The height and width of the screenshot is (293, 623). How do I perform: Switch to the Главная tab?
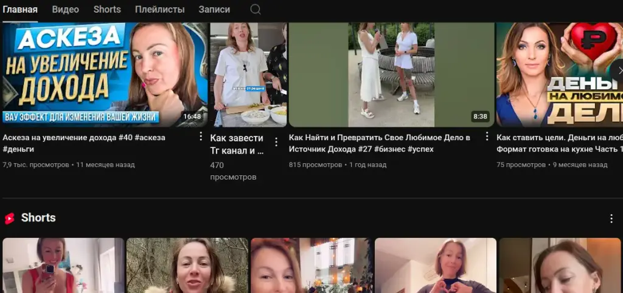click(20, 10)
